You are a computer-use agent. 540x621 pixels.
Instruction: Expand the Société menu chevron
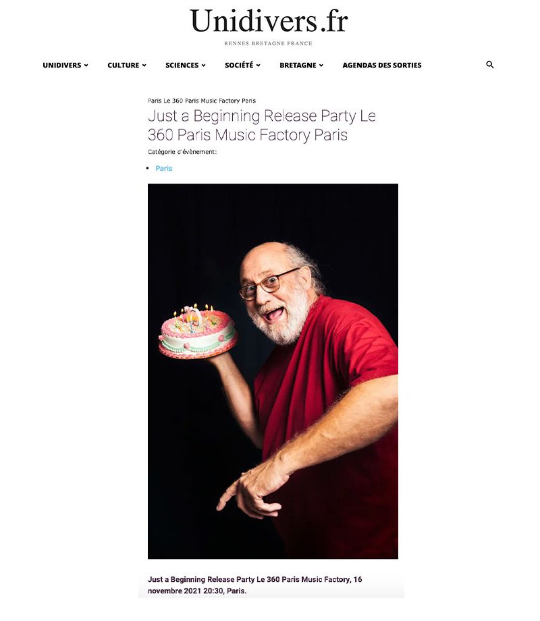259,65
